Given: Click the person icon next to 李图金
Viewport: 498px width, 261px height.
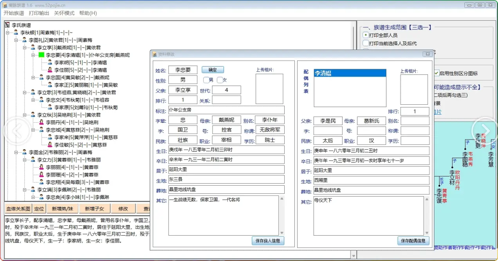Looking at the screenshot, I should 24,152.
